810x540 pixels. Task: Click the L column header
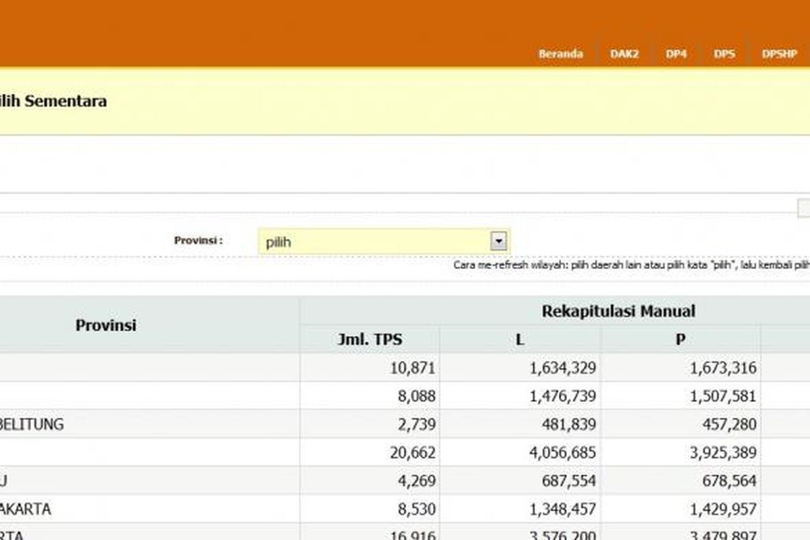point(520,340)
